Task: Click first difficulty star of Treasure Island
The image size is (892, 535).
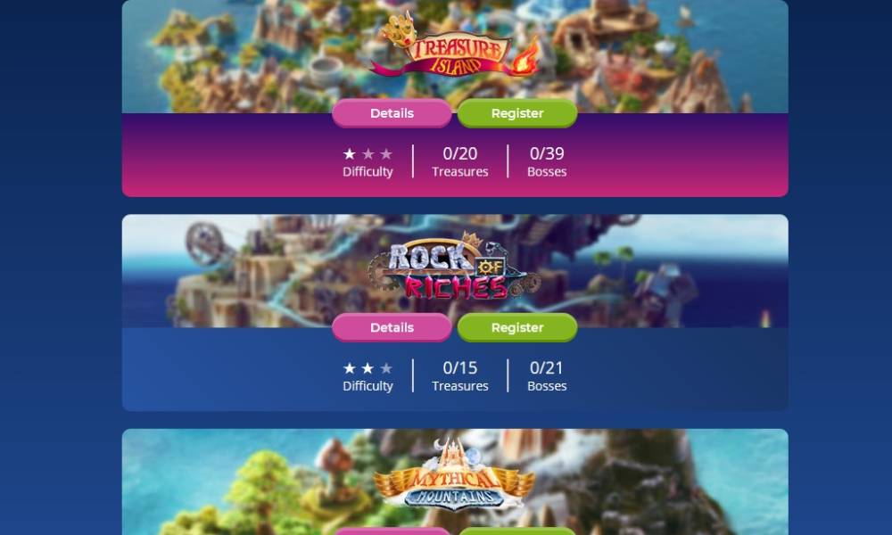Action: [x=350, y=153]
